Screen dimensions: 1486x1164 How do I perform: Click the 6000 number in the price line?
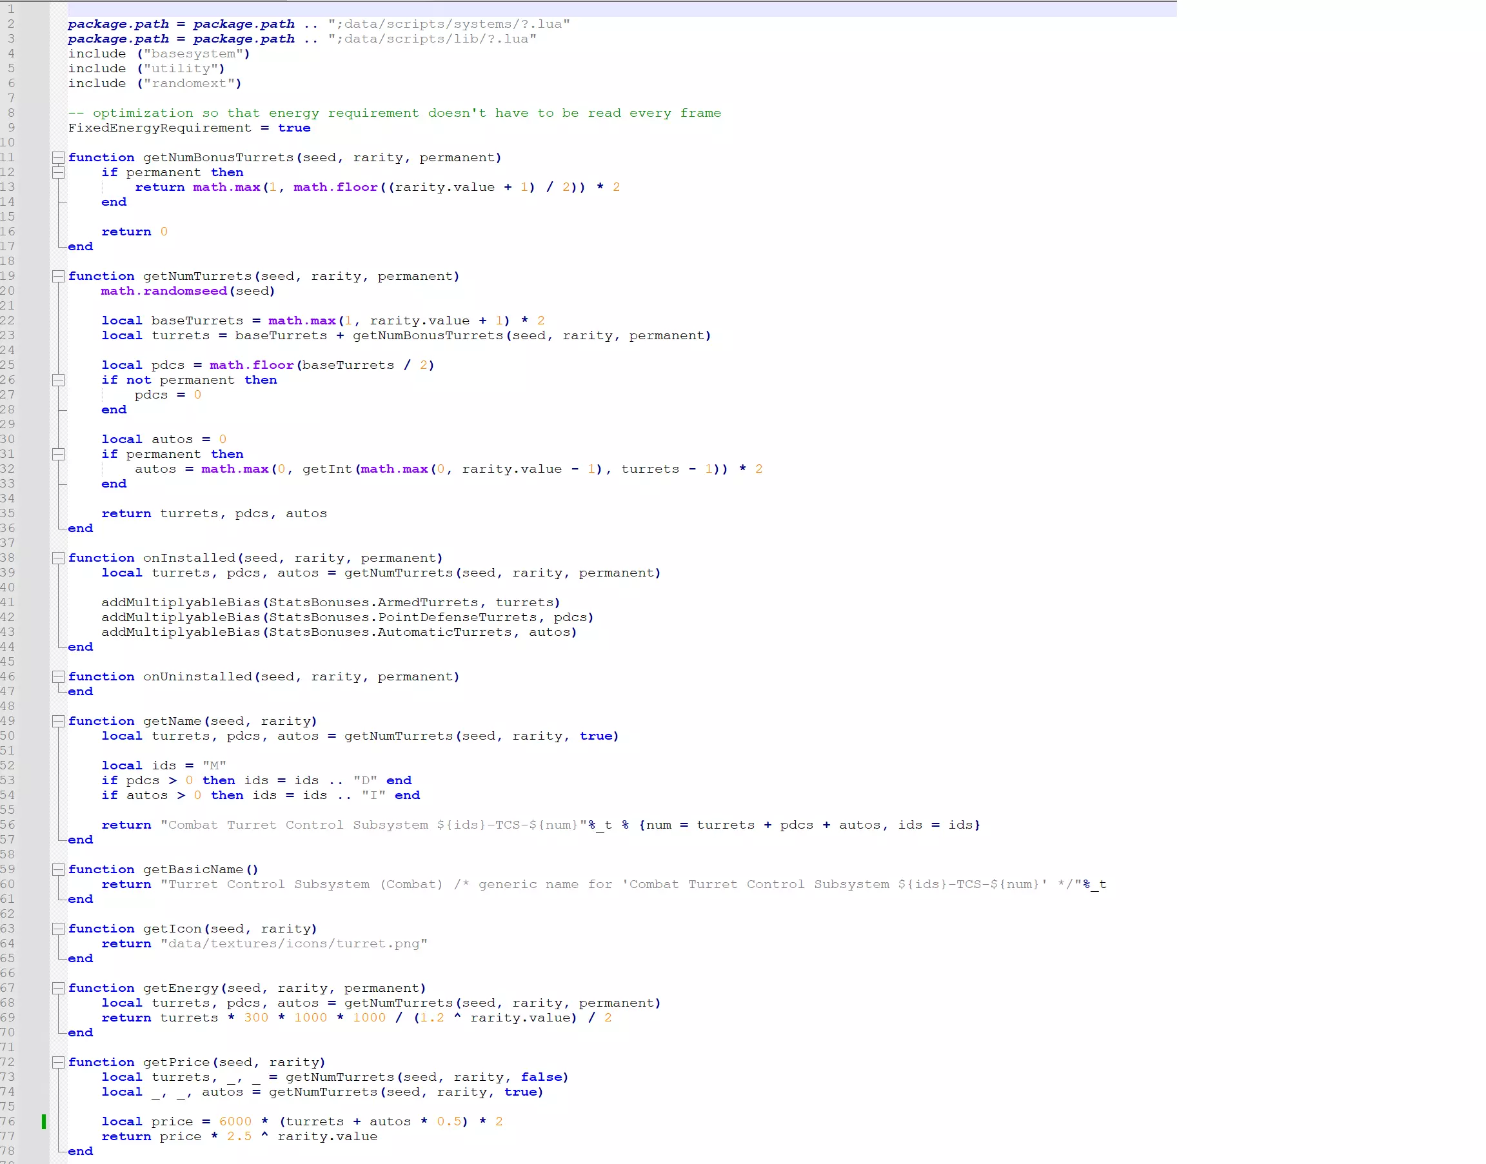click(x=235, y=1121)
